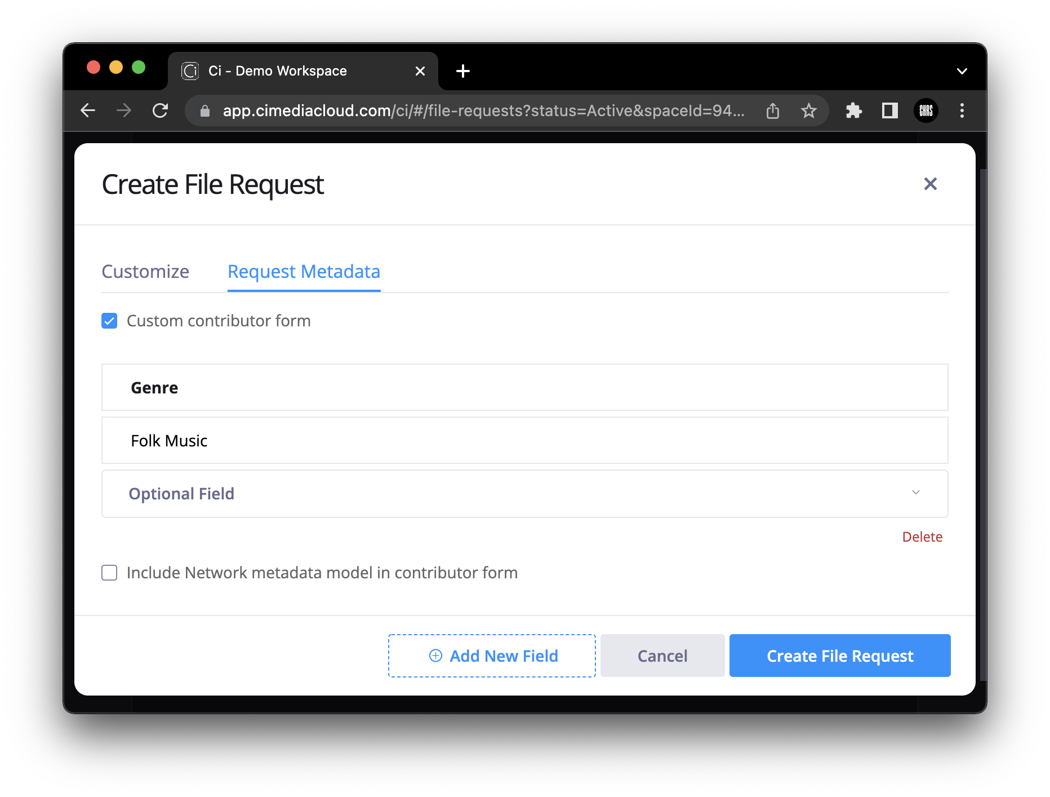The height and width of the screenshot is (797, 1050).
Task: Click the tab search chevron
Action: pos(962,71)
